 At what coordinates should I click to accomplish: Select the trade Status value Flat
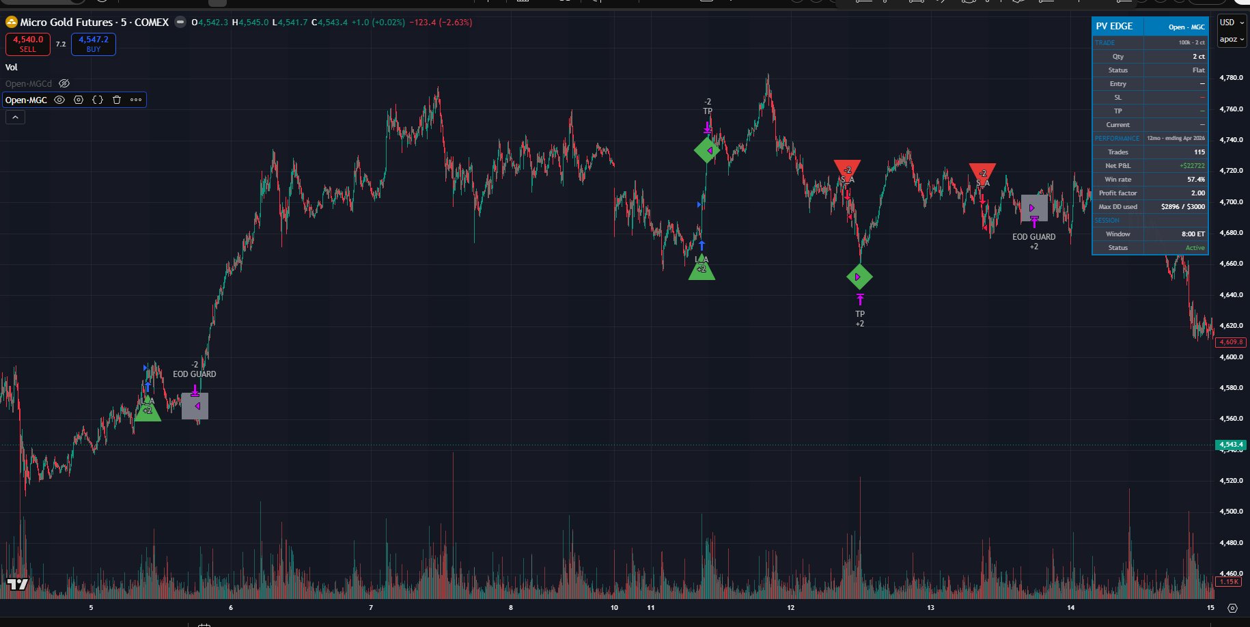click(1199, 70)
